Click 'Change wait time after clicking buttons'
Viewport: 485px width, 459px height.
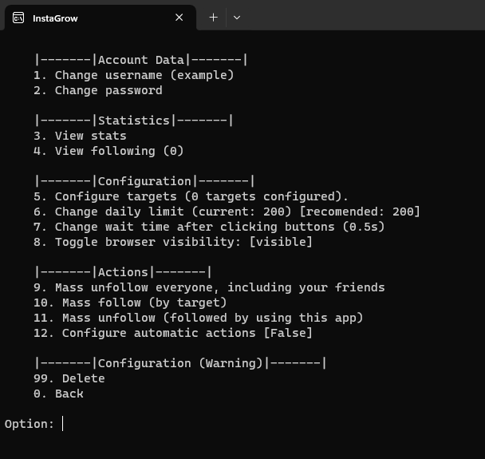[x=209, y=227]
